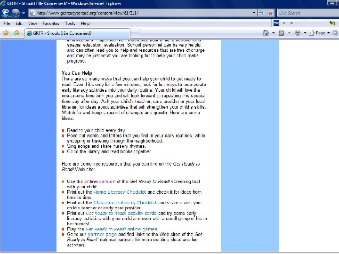339x254 pixels.
Task: Open the Favorites menu
Action: [x=51, y=24]
